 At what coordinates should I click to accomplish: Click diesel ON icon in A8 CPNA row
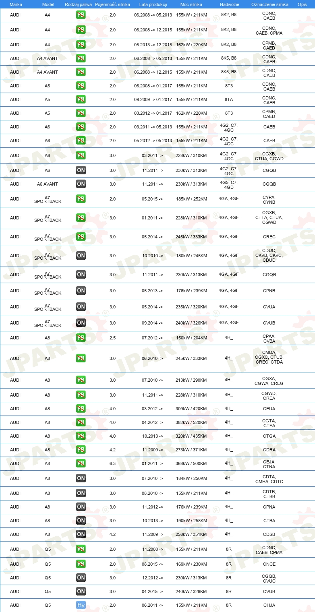click(81, 507)
